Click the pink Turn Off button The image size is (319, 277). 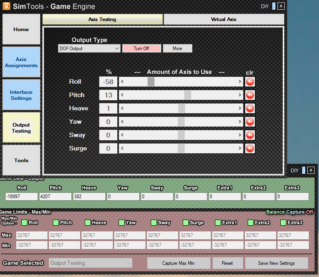coord(142,49)
